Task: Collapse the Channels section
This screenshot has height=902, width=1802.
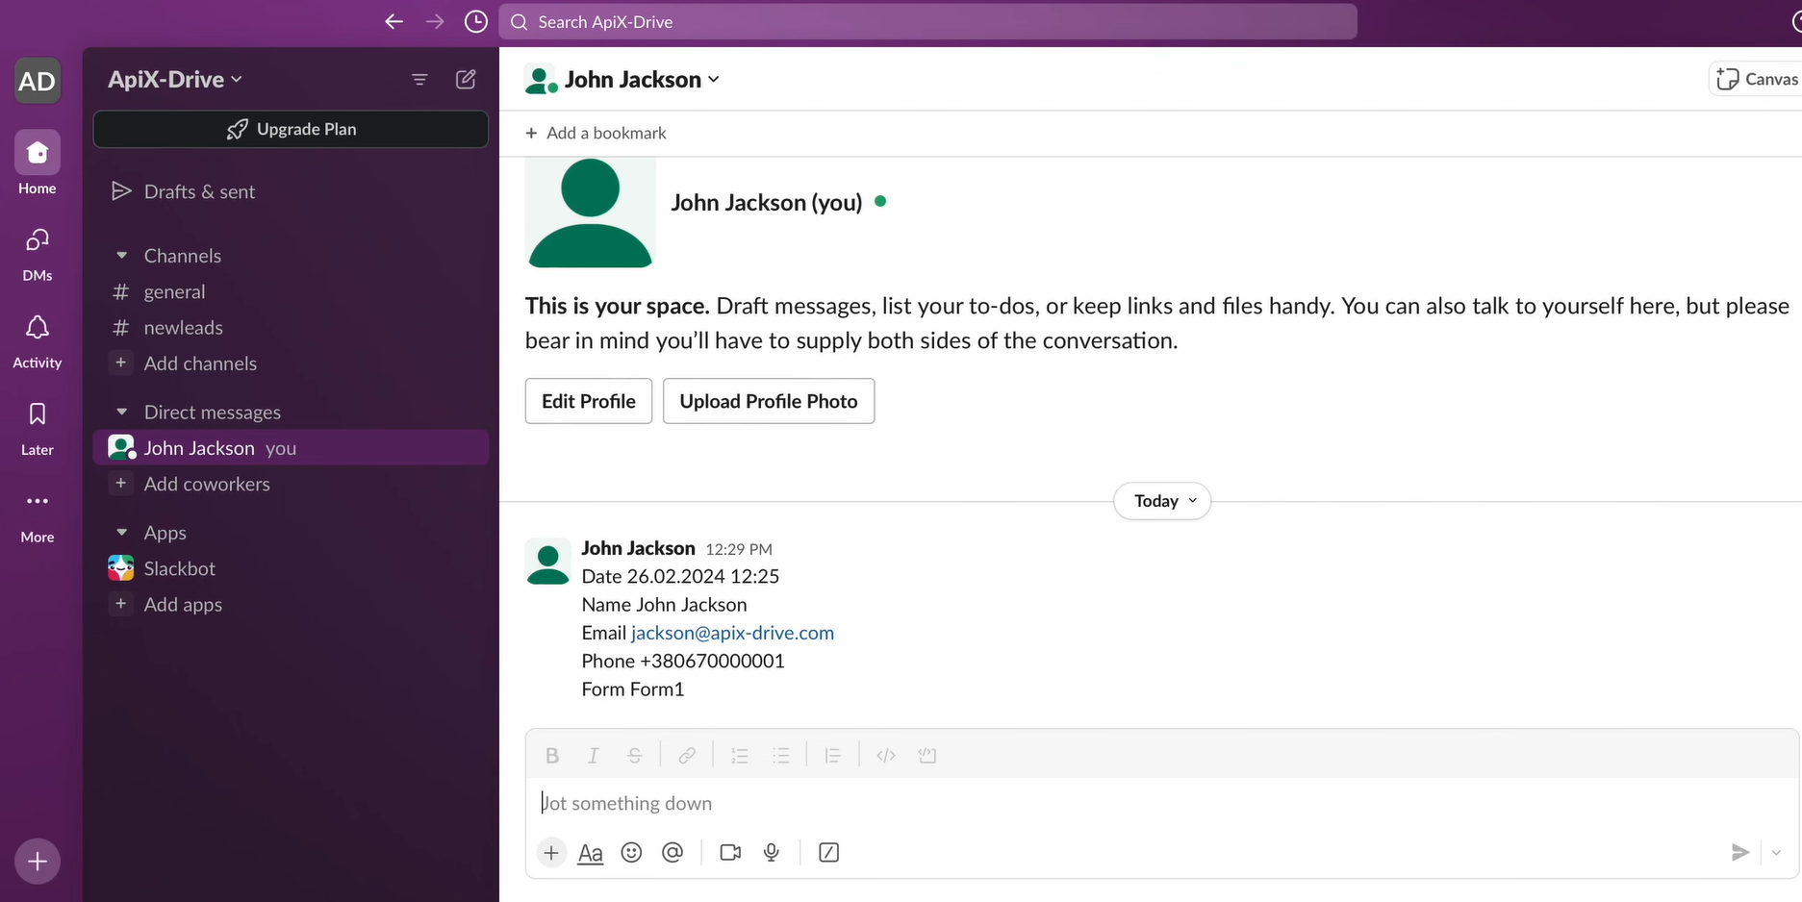Action: [x=121, y=255]
